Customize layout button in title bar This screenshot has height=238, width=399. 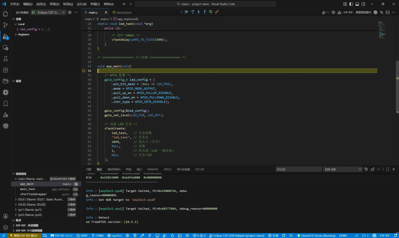coord(345,4)
